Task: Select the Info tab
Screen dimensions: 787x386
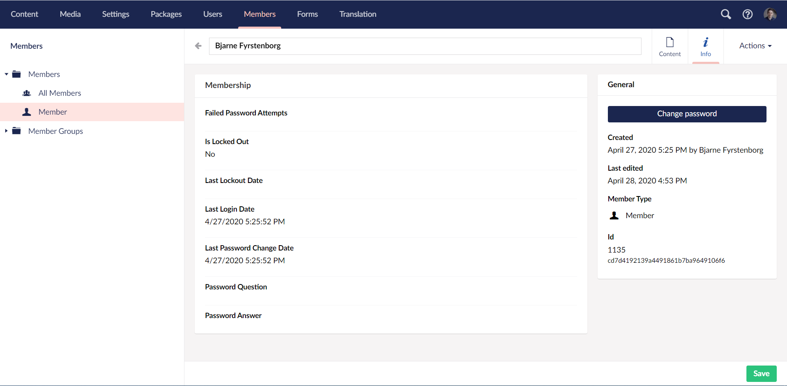Action: [x=706, y=46]
